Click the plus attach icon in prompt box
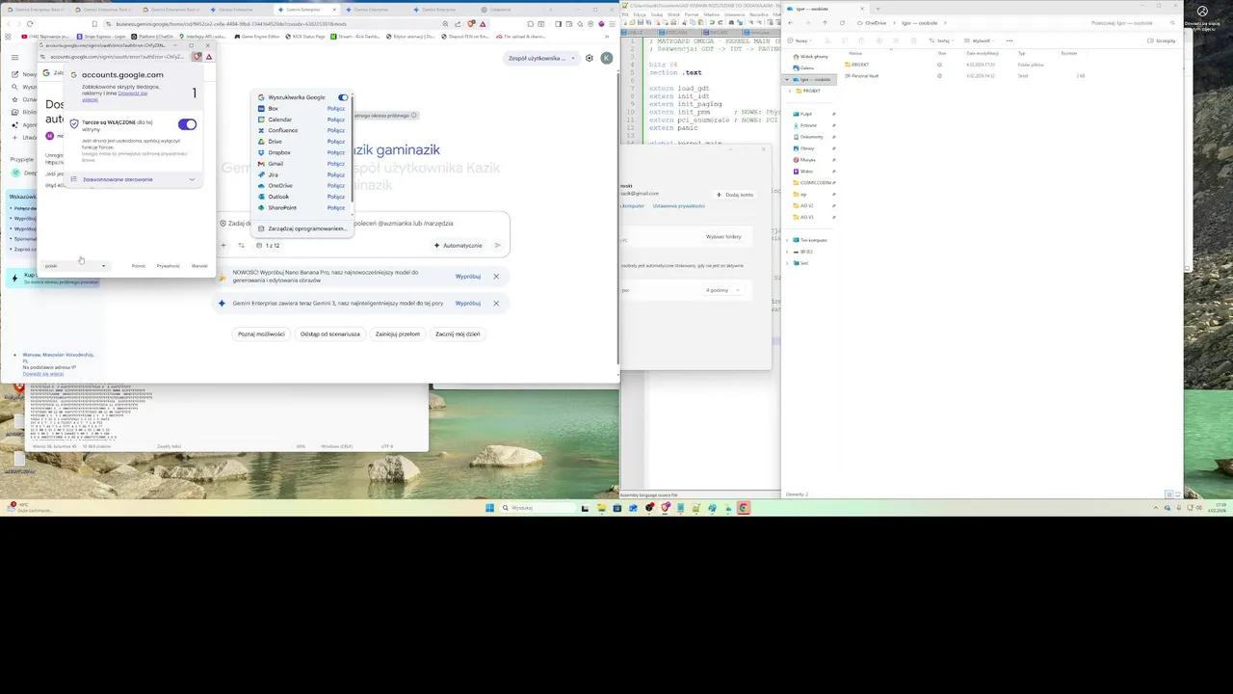This screenshot has height=694, width=1233. [x=223, y=245]
